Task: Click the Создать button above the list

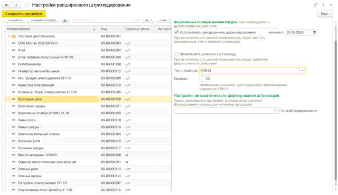Action: 15,20
